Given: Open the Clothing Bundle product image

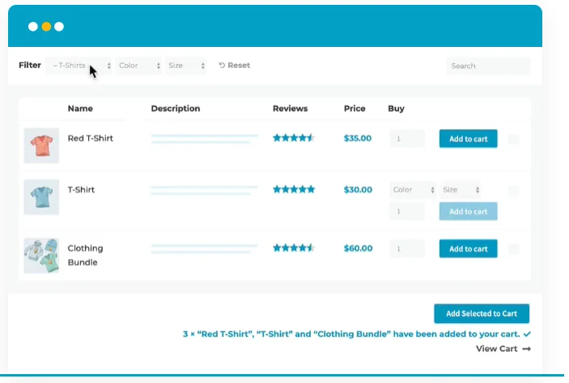Looking at the screenshot, I should 41,254.
